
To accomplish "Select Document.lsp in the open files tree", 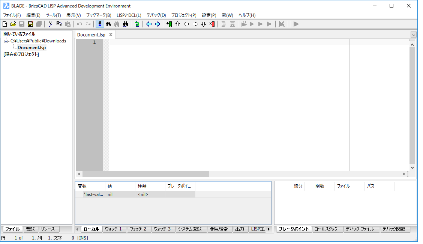I will pyautogui.click(x=31, y=48).
